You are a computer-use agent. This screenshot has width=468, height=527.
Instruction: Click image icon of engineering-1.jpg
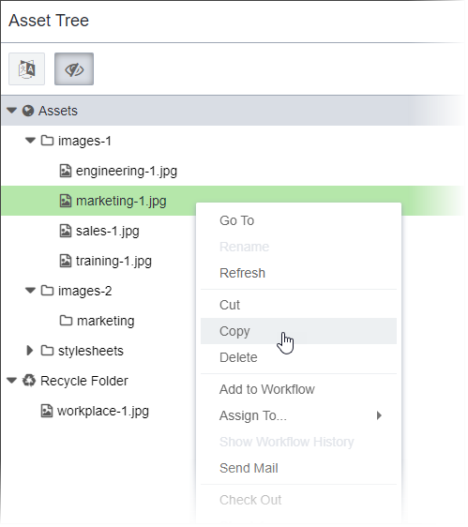[x=66, y=171]
